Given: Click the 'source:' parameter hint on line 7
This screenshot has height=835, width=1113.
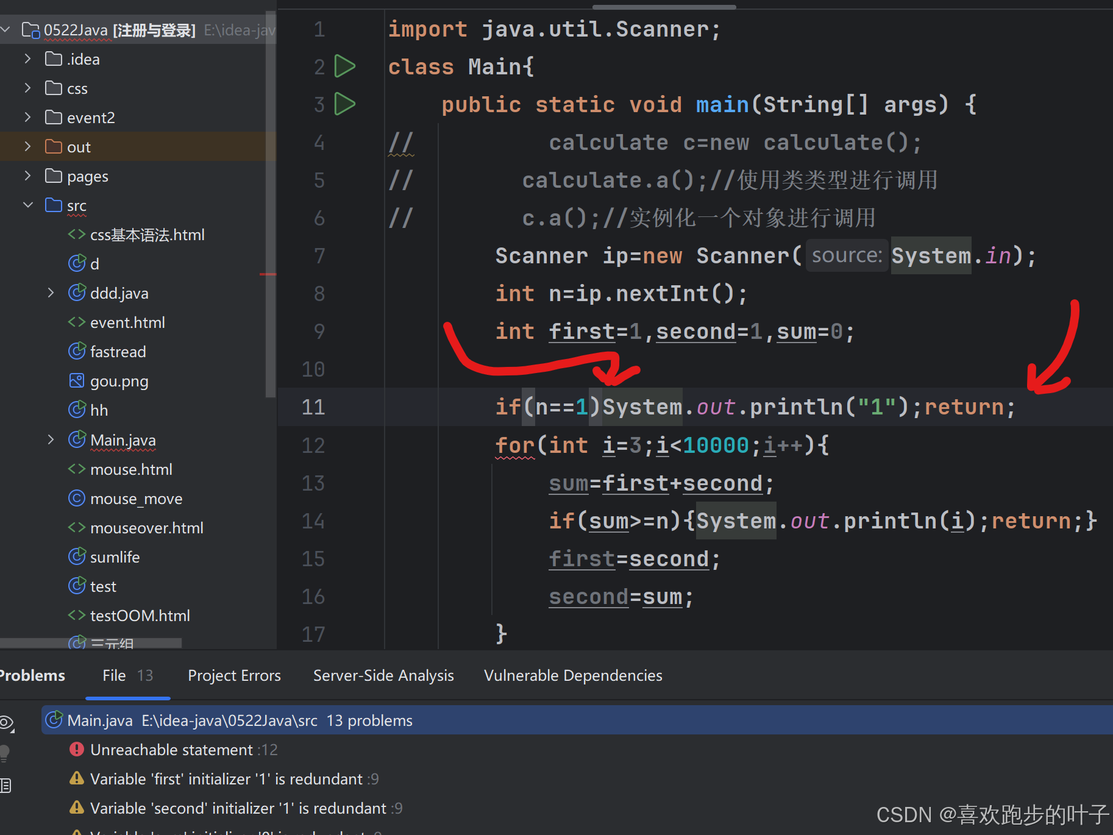Looking at the screenshot, I should point(847,255).
